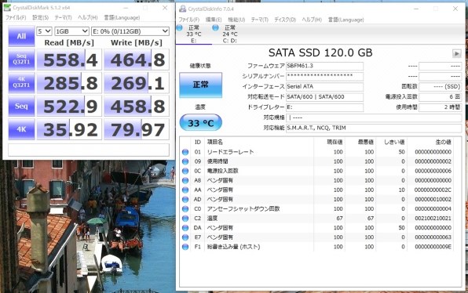468x293 pixels.
Task: Open CrystalDiskInfo ディスク(D) menu
Action: click(285, 20)
